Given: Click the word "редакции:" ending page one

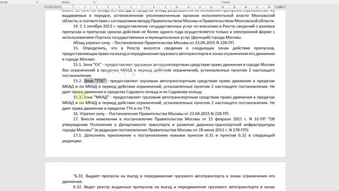Looking at the screenshot, I should click(72, 141).
